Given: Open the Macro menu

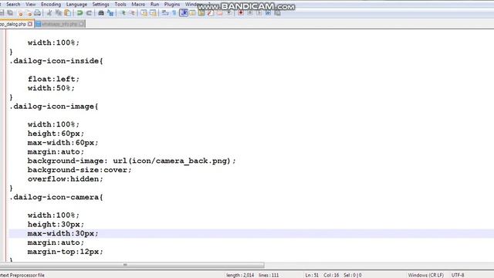Looking at the screenshot, I should point(138,4).
